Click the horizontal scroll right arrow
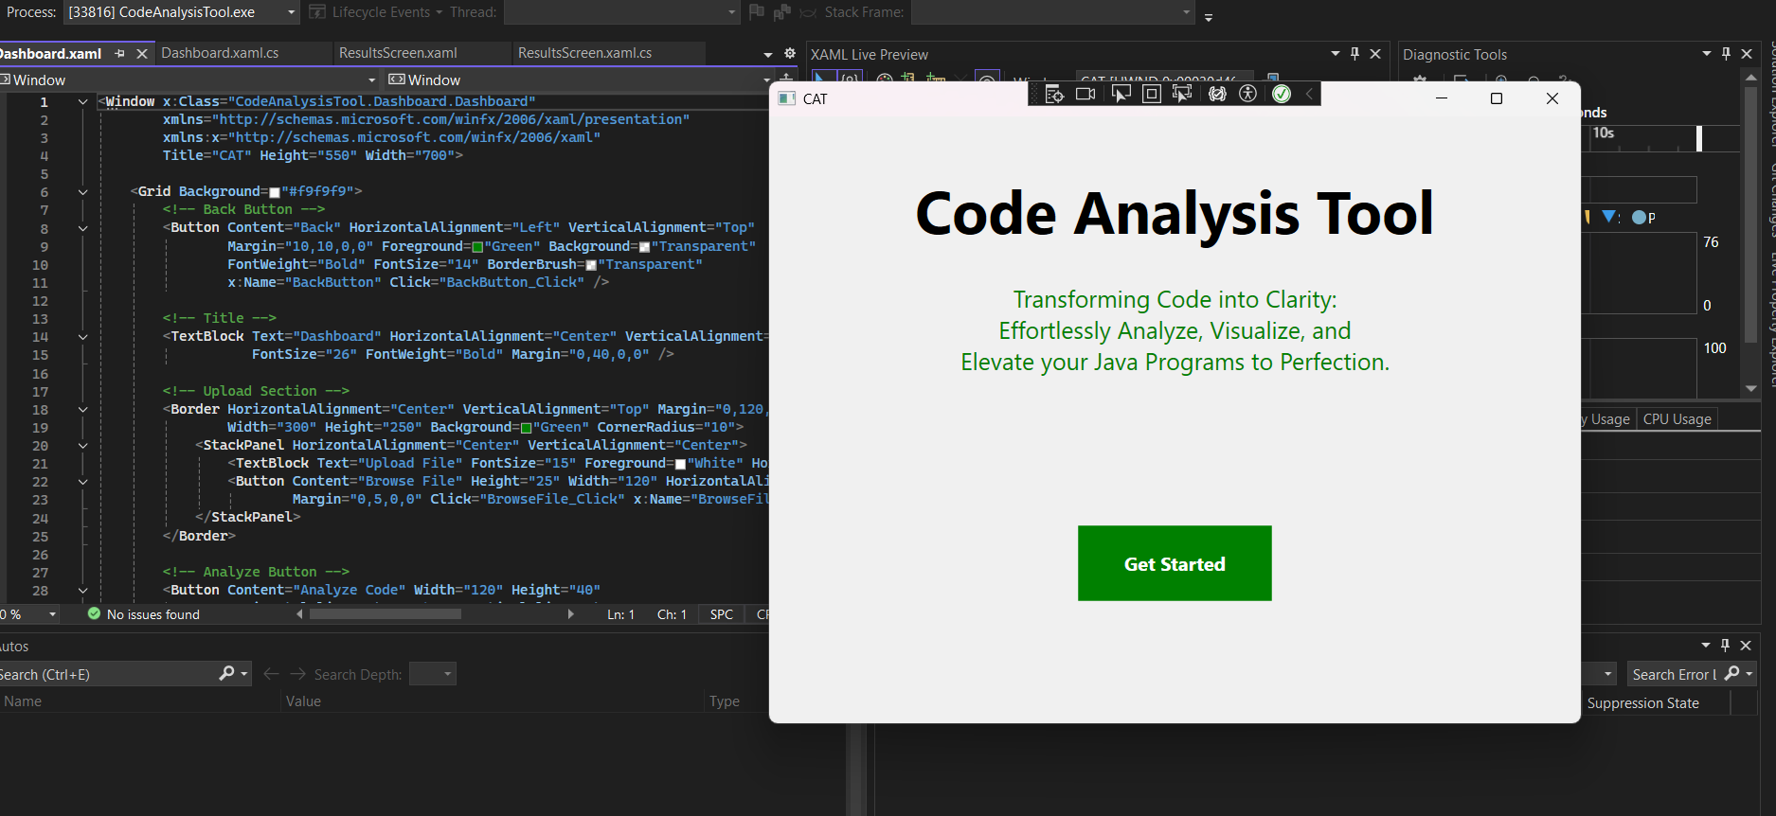Screen dimensions: 1776x816 [570, 613]
